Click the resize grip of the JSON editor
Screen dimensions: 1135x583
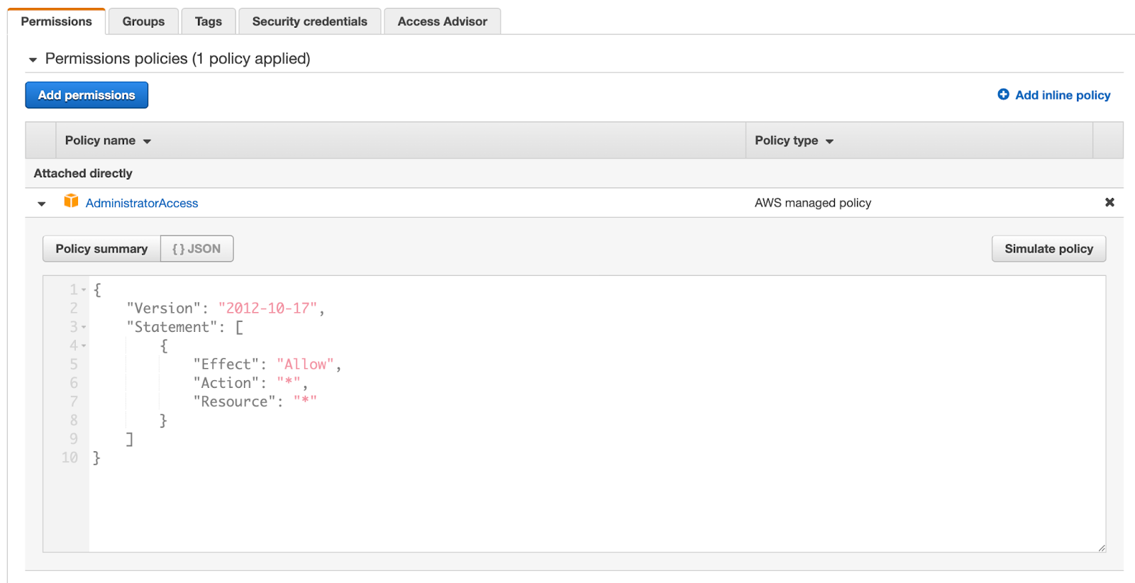click(1101, 548)
